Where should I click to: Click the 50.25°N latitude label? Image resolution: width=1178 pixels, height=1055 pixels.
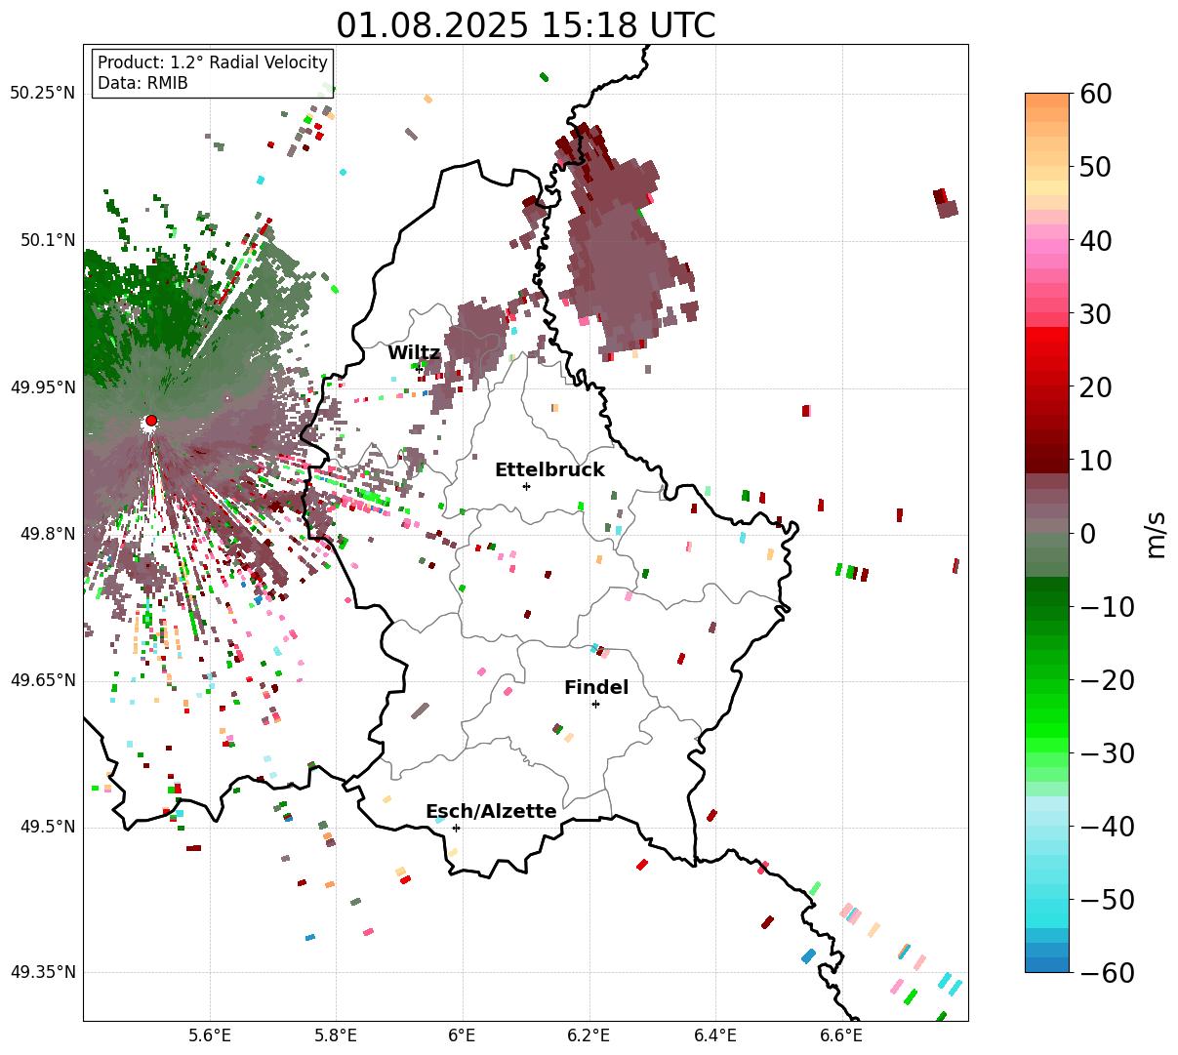[43, 94]
